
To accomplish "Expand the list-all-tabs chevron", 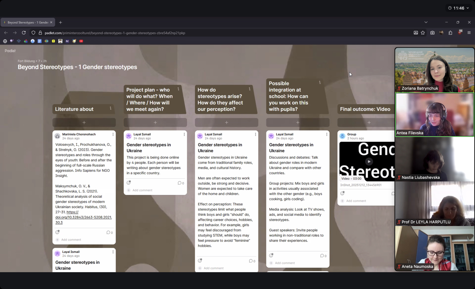I will pos(426,22).
